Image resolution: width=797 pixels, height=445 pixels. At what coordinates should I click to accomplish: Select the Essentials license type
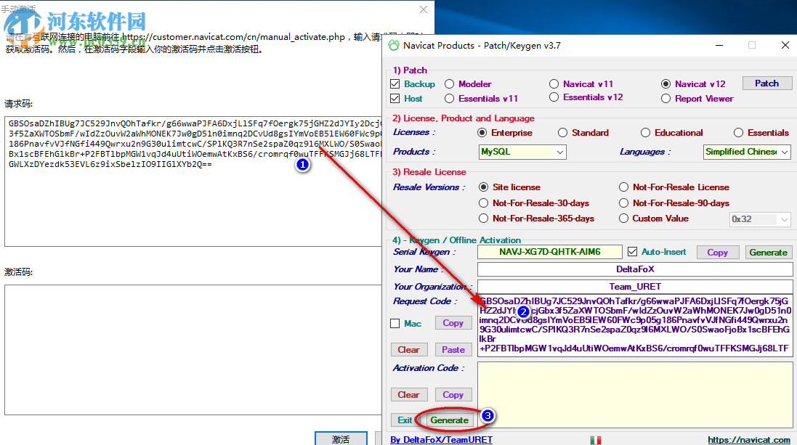tap(739, 133)
